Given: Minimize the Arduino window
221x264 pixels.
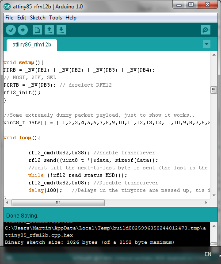Looking at the screenshot, I should (179, 5).
